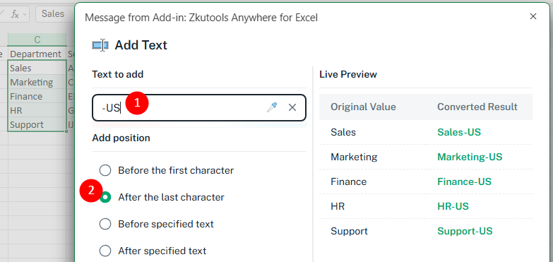The width and height of the screenshot is (553, 262).
Task: Click the Original Value column header
Action: [x=363, y=107]
